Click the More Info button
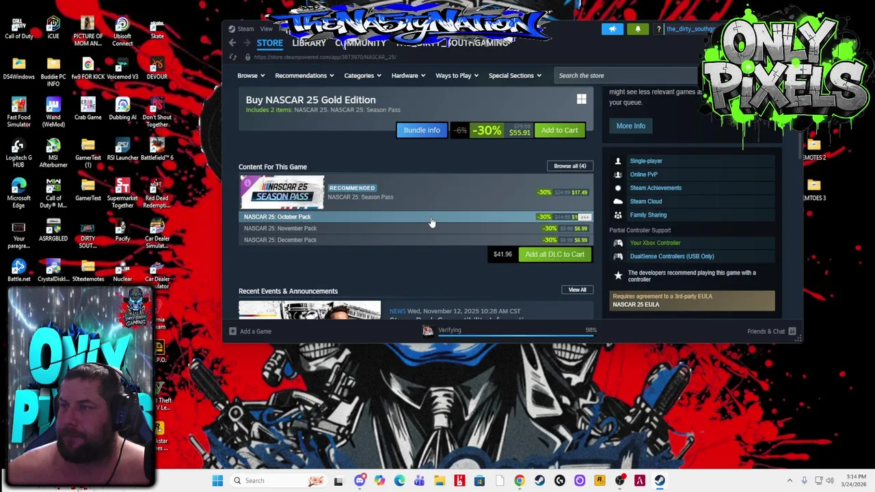875x492 pixels. 630,126
